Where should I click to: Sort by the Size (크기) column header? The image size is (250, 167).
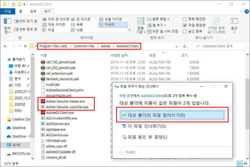click(185, 55)
